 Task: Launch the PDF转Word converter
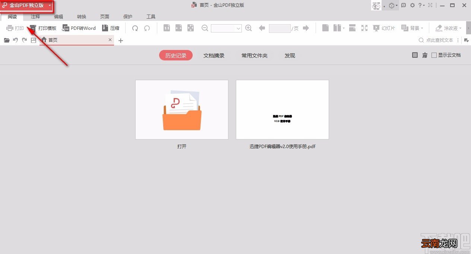coord(79,28)
